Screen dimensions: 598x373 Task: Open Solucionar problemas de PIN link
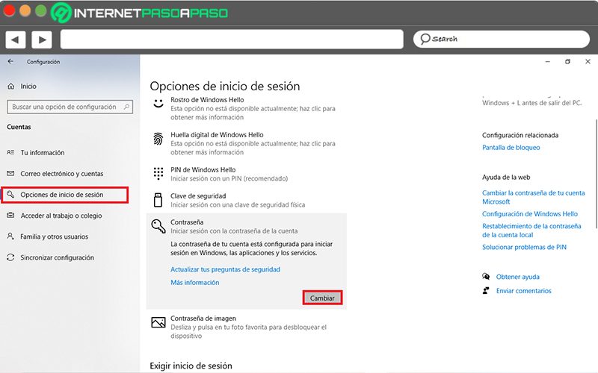(524, 247)
